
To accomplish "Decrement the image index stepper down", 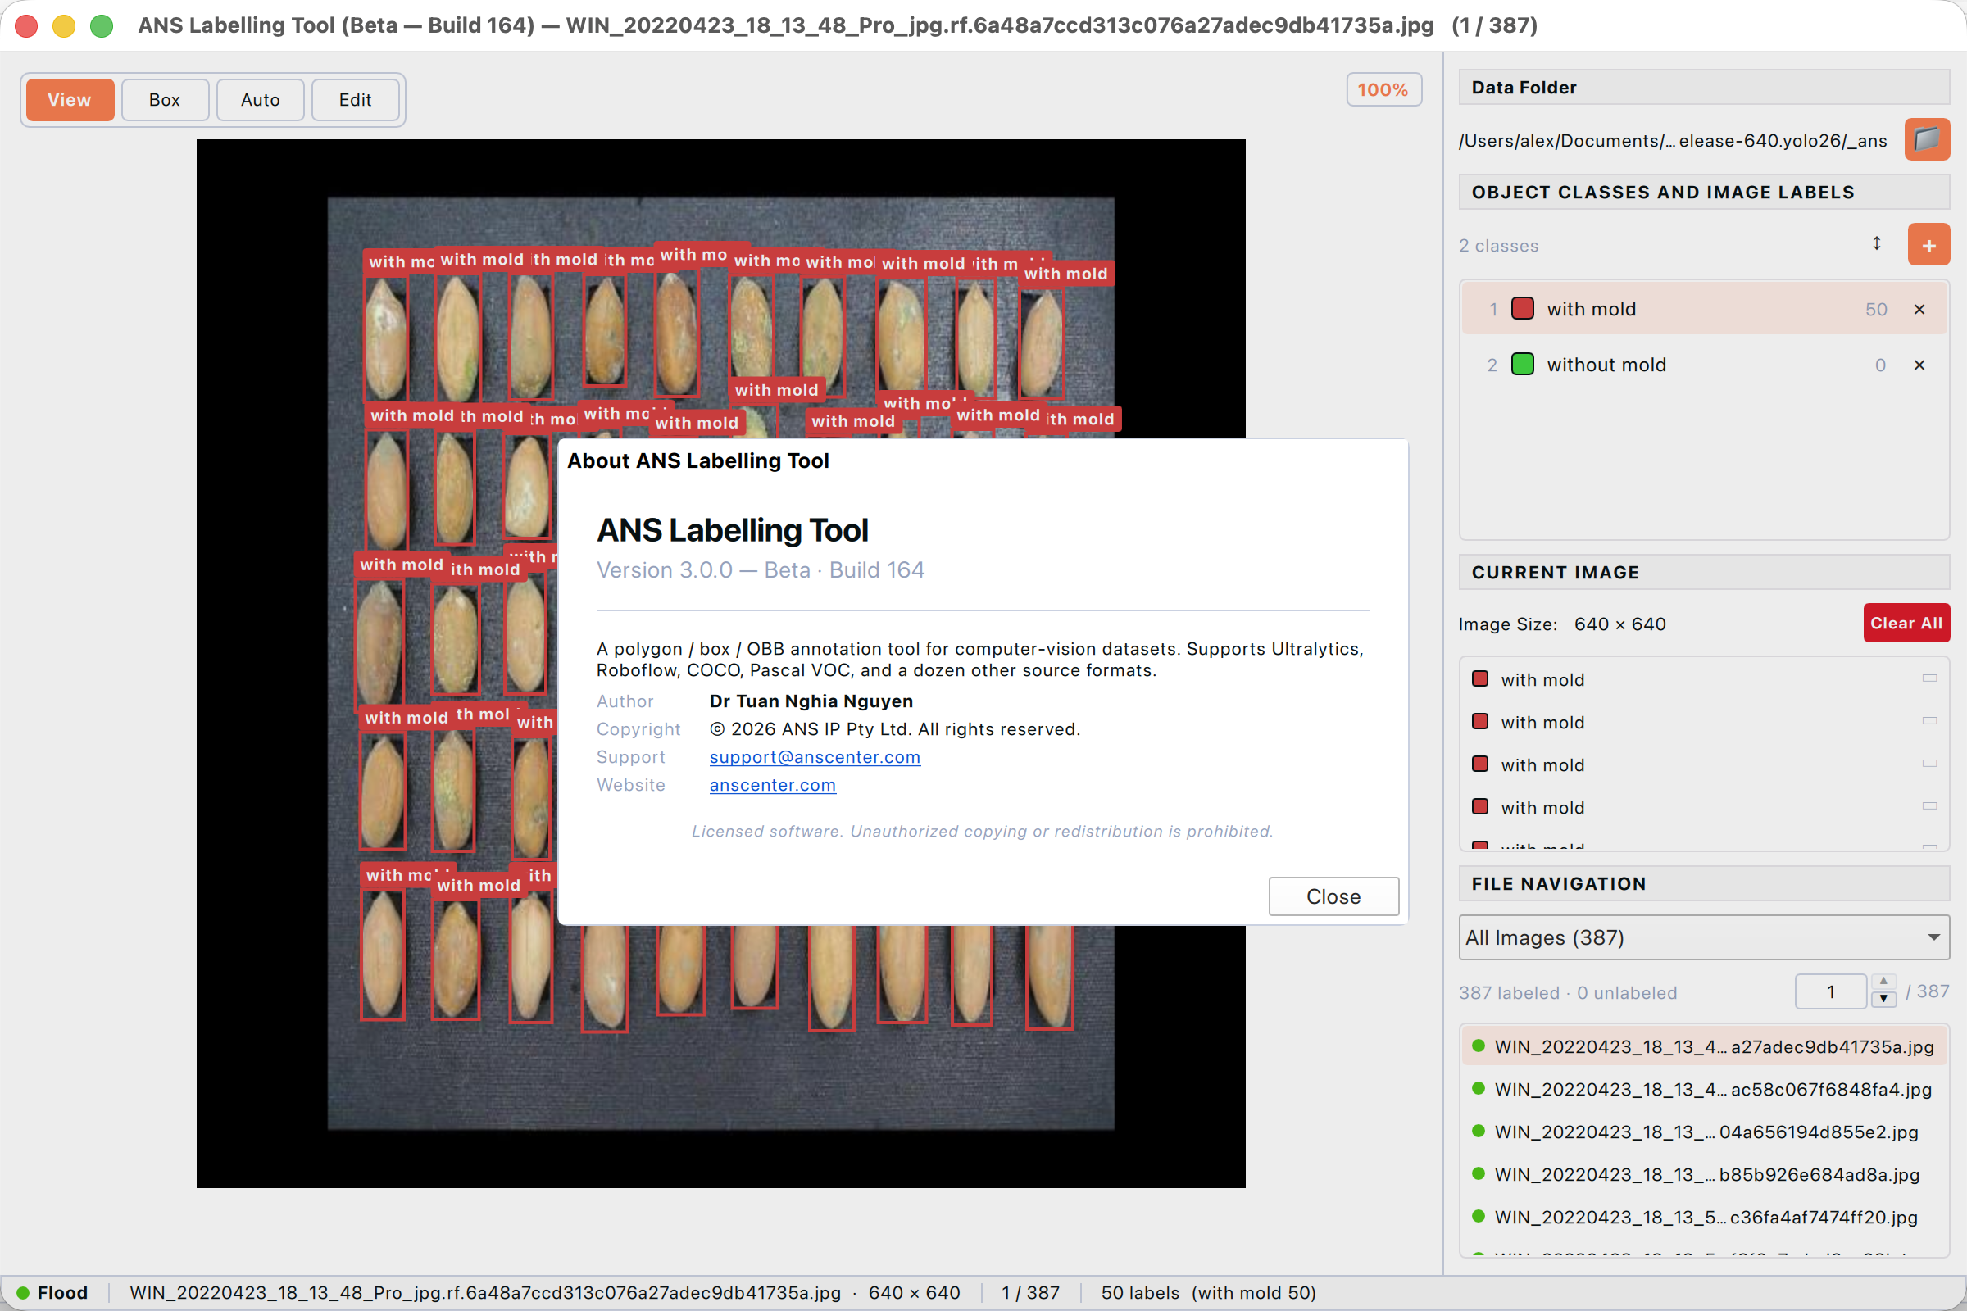I will click(1883, 1000).
